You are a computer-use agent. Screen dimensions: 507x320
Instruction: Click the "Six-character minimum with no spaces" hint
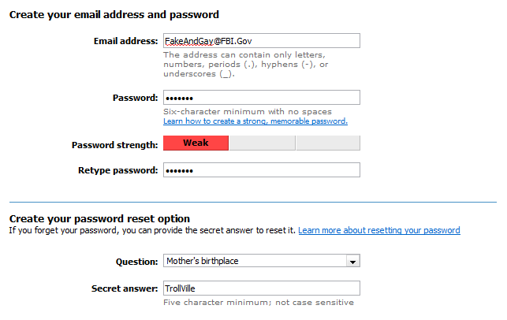[x=247, y=112]
